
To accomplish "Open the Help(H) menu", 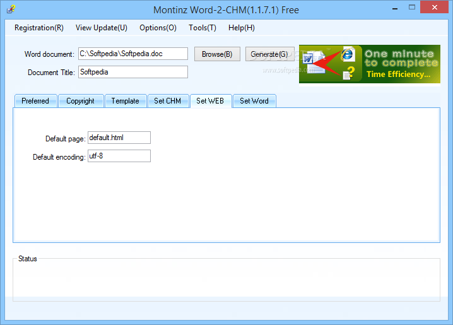I will pyautogui.click(x=242, y=28).
